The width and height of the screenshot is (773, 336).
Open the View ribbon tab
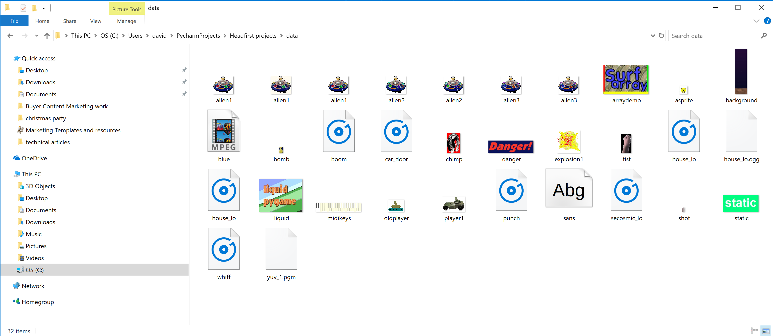(96, 21)
